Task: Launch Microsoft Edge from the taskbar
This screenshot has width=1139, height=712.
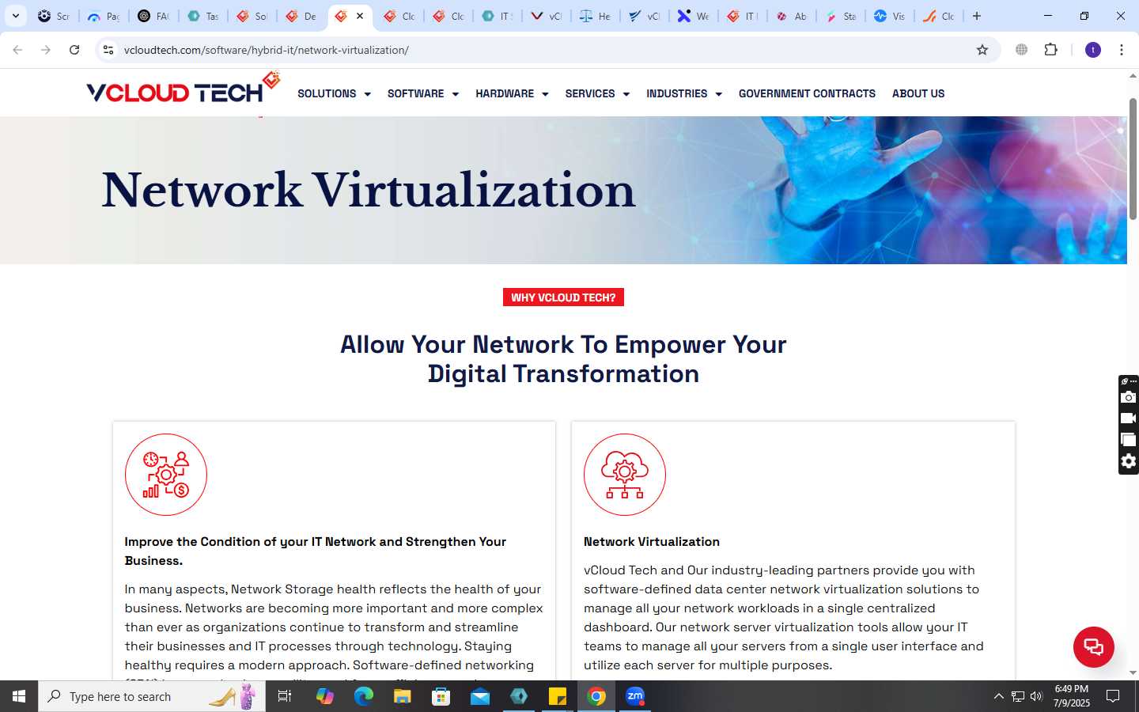Action: click(x=363, y=696)
